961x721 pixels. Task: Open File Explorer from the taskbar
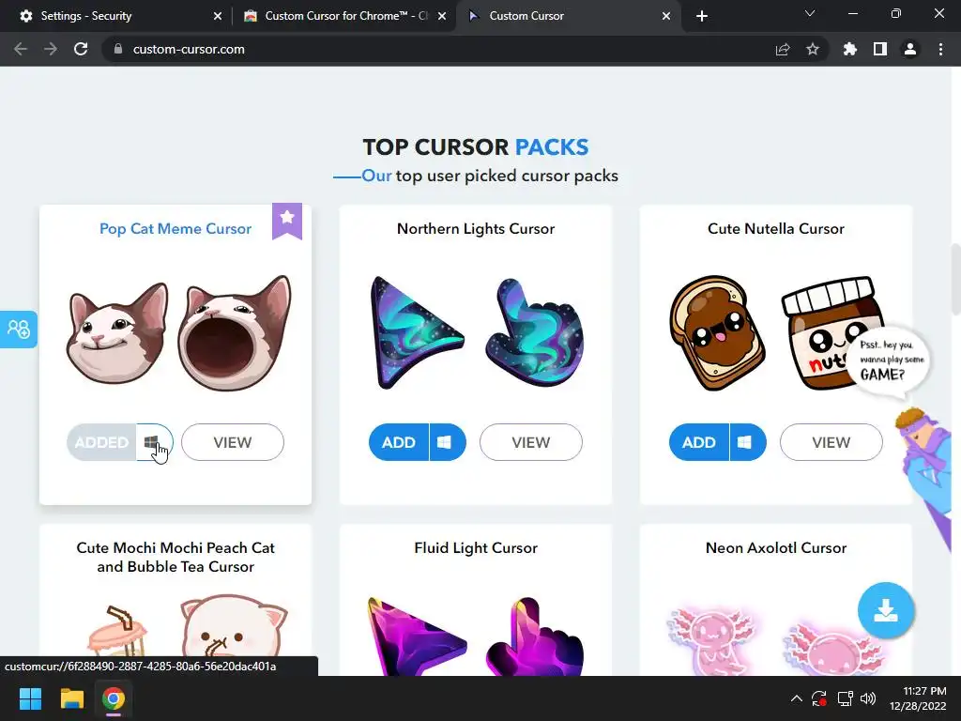[71, 698]
